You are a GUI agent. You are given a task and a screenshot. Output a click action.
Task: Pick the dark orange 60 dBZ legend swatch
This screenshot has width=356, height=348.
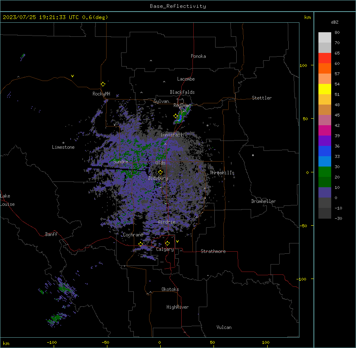coord(325,68)
